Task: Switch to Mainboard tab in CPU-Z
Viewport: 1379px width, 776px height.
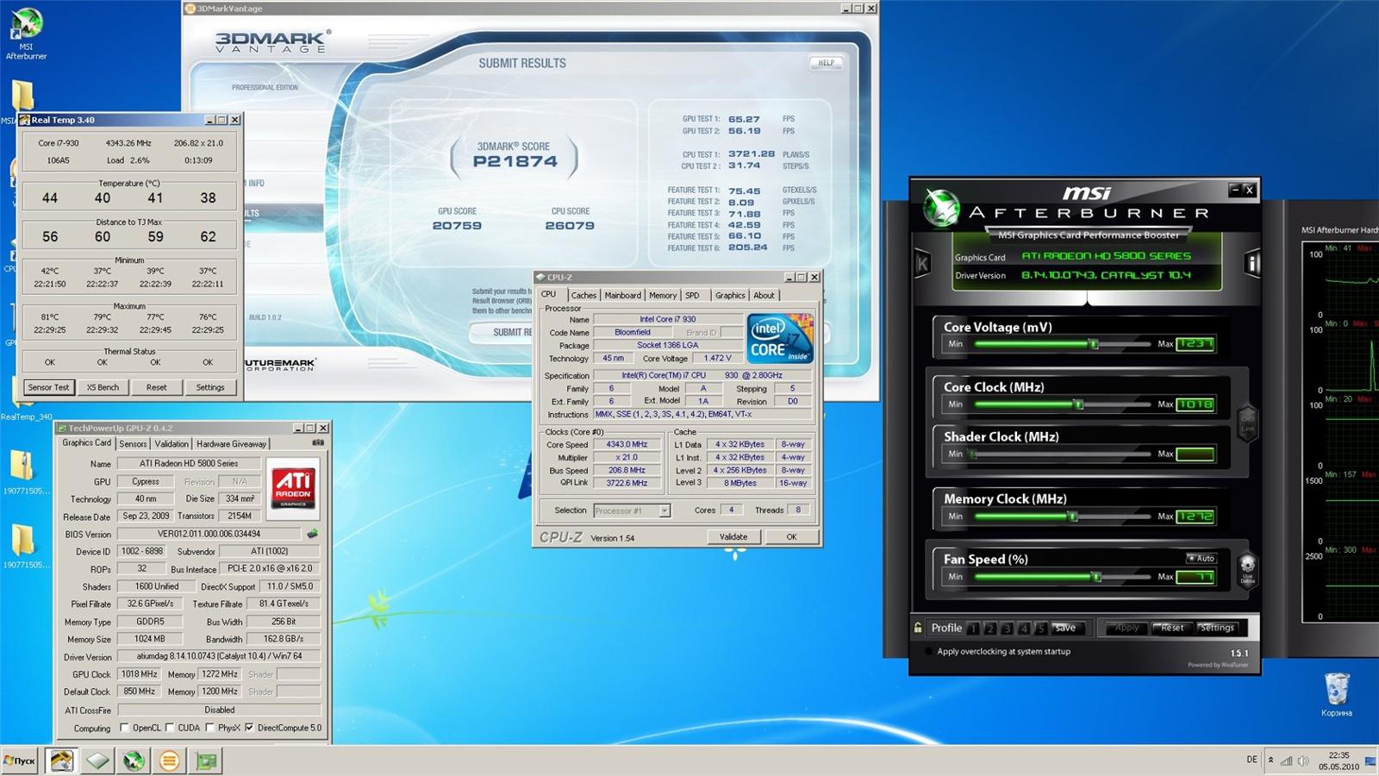Action: coord(622,295)
